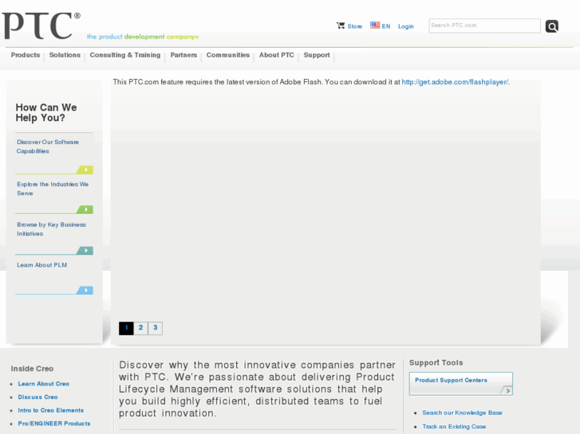Open Learn About Creo link
The image size is (580, 434).
point(44,384)
